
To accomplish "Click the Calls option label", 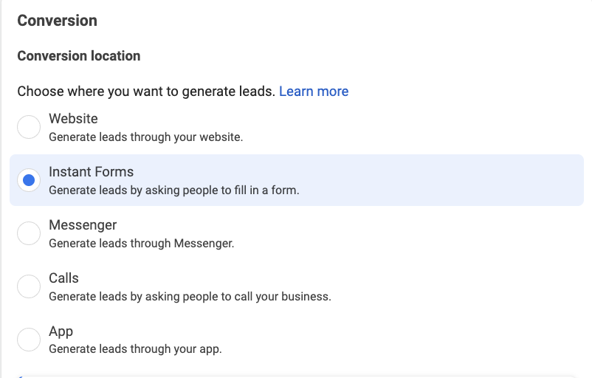I will (63, 278).
